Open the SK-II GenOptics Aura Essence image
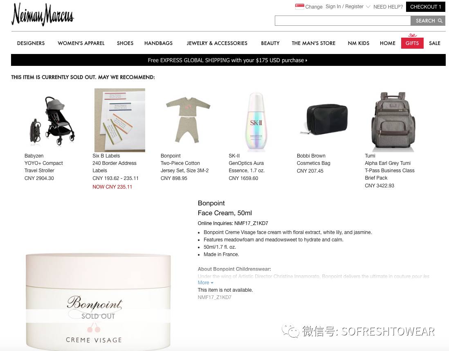This screenshot has height=351, width=449. click(256, 121)
